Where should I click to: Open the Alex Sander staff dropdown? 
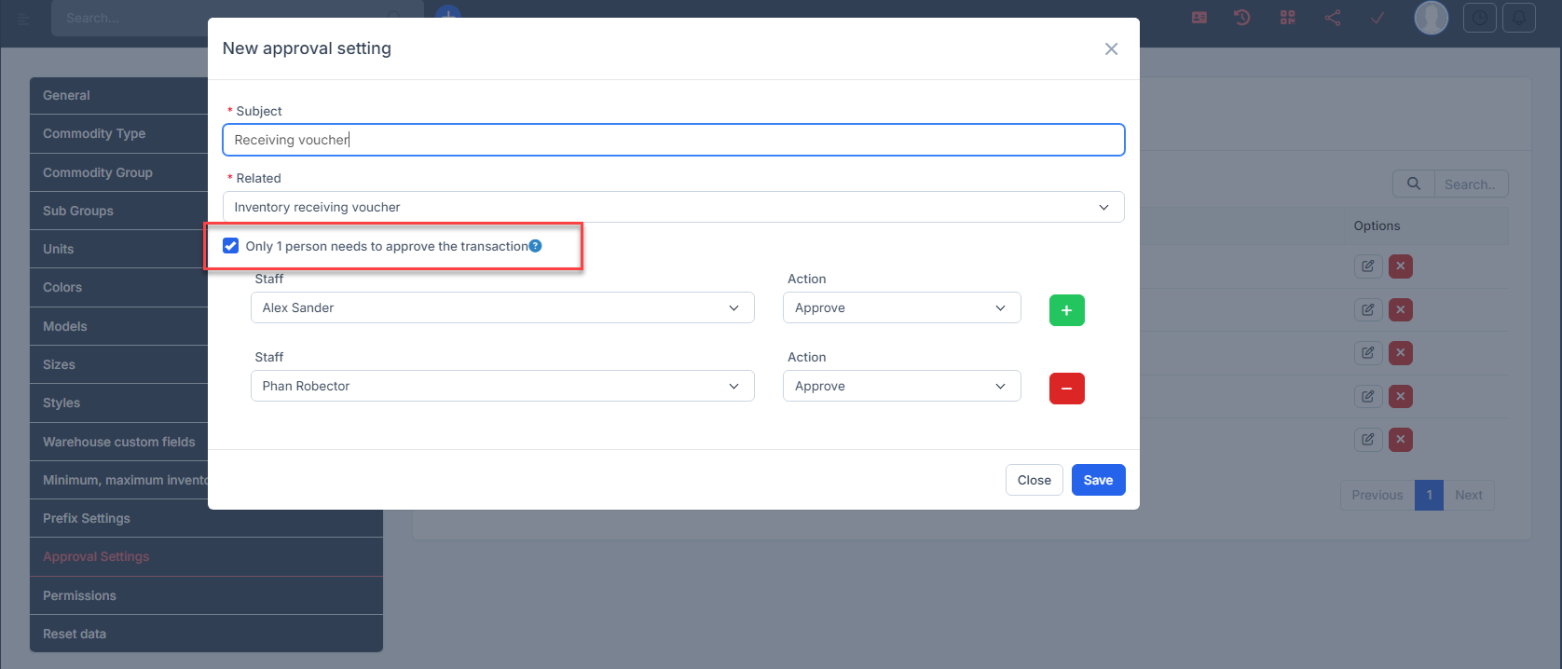(x=501, y=307)
